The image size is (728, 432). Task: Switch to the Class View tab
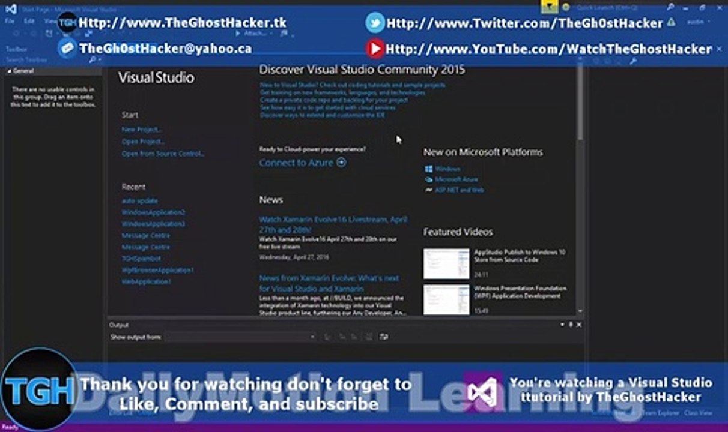coord(699,413)
